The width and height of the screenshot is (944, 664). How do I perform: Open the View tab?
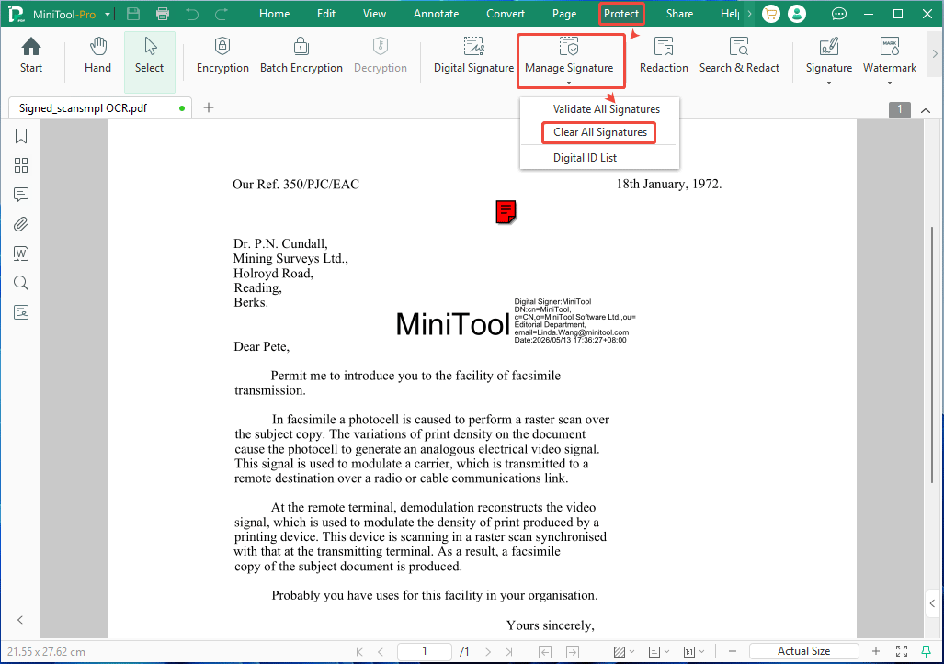tap(374, 14)
